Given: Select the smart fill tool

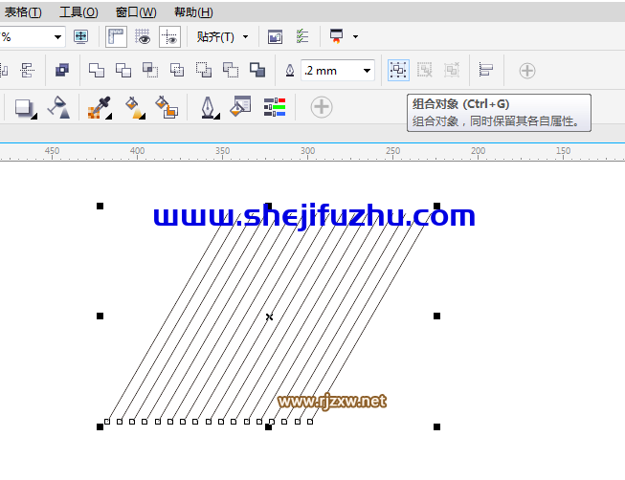Looking at the screenshot, I should (167, 107).
